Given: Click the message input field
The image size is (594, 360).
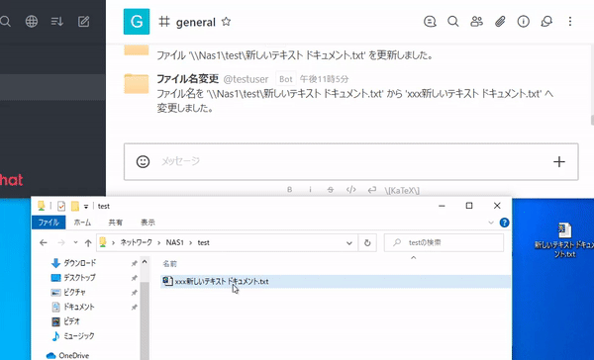Looking at the screenshot, I should click(x=350, y=161).
